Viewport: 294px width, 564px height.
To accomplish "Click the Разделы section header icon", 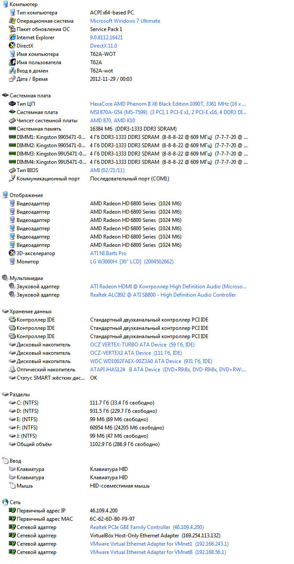I will 5,394.
